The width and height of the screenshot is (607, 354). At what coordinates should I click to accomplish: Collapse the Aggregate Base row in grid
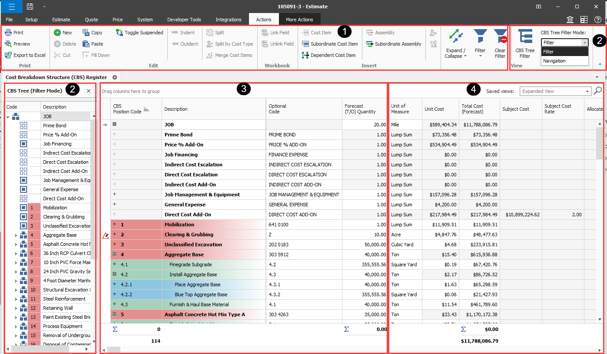point(115,255)
